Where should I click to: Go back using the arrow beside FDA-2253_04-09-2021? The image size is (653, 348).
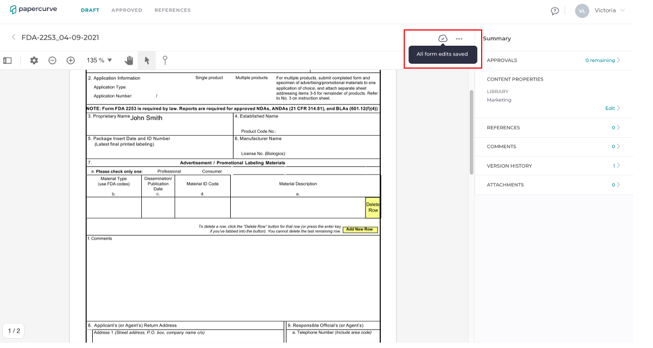tap(14, 37)
